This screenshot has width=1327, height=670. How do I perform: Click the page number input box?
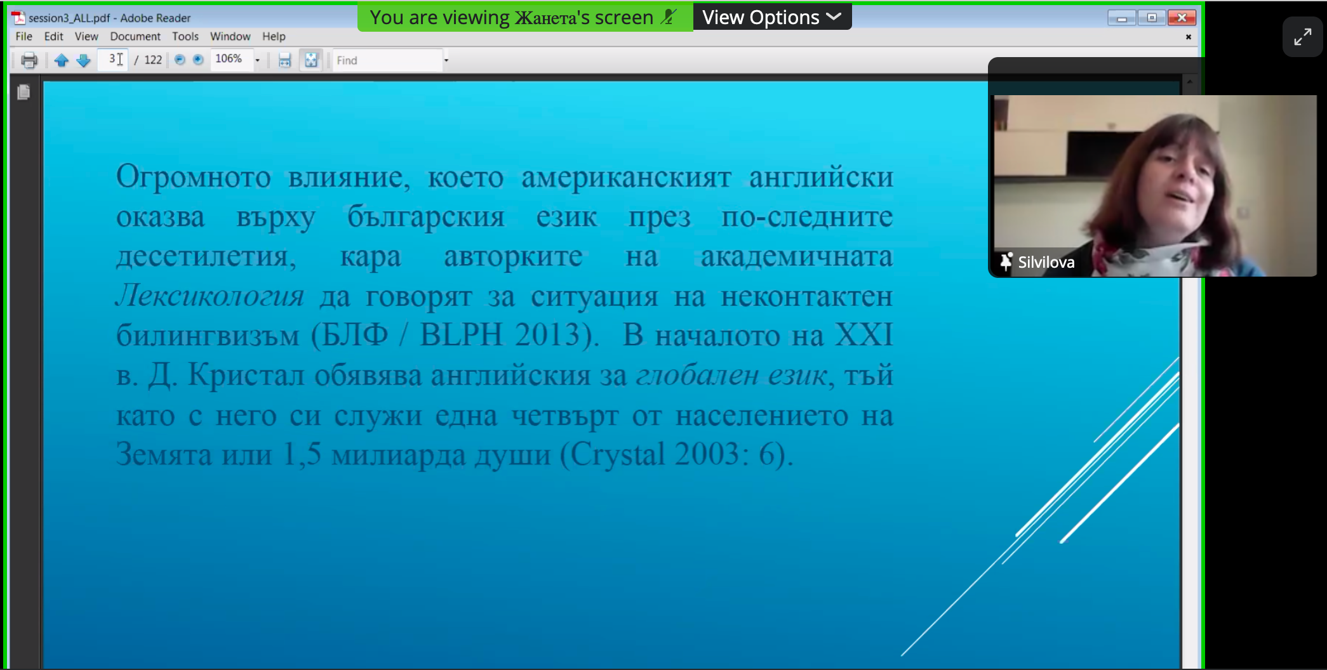pos(113,60)
